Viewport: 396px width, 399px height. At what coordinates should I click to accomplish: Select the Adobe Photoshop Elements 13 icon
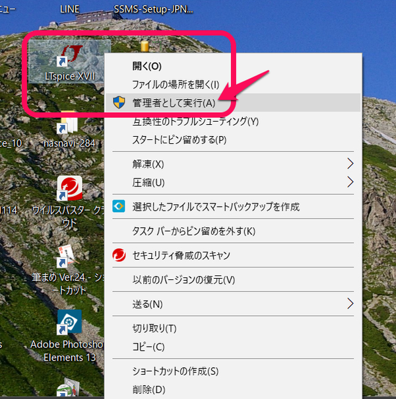coord(69,322)
